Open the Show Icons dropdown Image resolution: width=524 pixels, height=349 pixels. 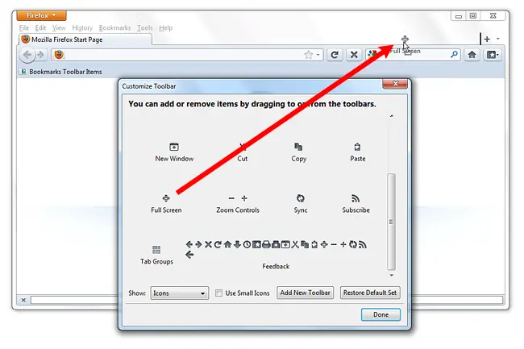coord(180,293)
